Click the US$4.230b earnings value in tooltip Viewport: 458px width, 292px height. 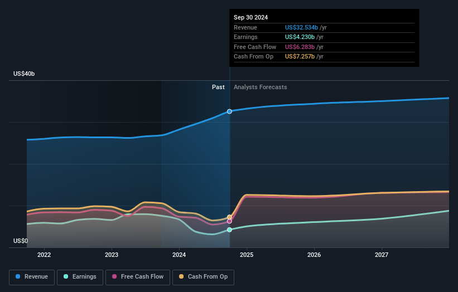[x=300, y=37]
